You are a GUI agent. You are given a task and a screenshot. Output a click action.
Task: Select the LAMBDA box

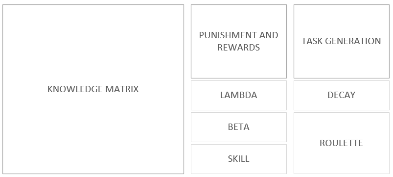coord(239,95)
